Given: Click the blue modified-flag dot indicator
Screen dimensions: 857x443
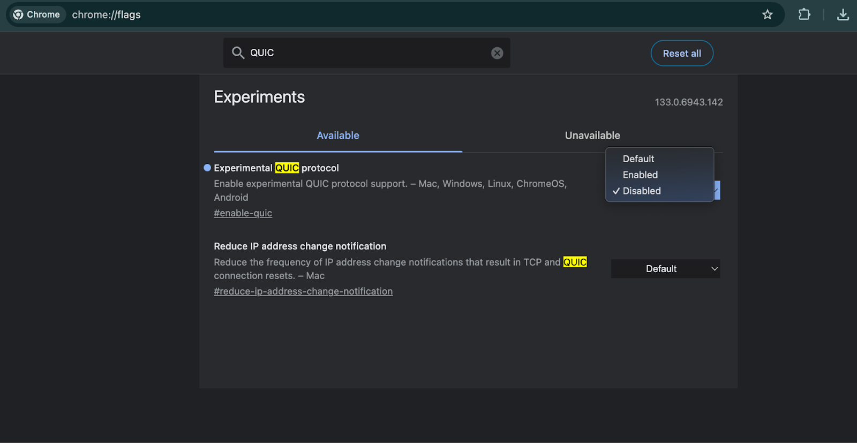Looking at the screenshot, I should [x=207, y=168].
